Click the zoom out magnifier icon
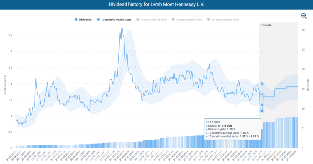Viewport: 313px width, 164px height. pyautogui.click(x=304, y=16)
